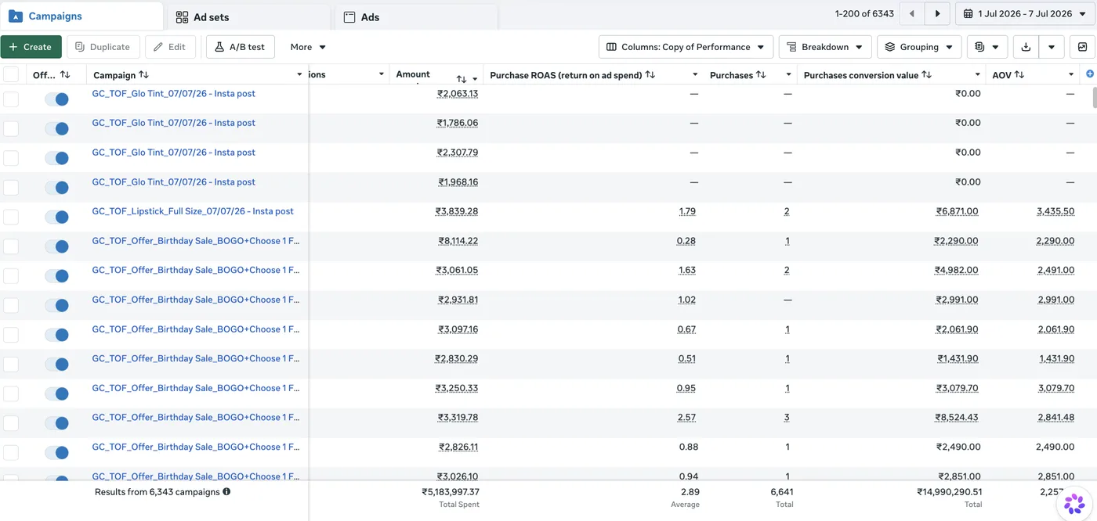Open Purchase ROAS column options arrow
Viewport: 1097px width, 521px height.
click(695, 75)
